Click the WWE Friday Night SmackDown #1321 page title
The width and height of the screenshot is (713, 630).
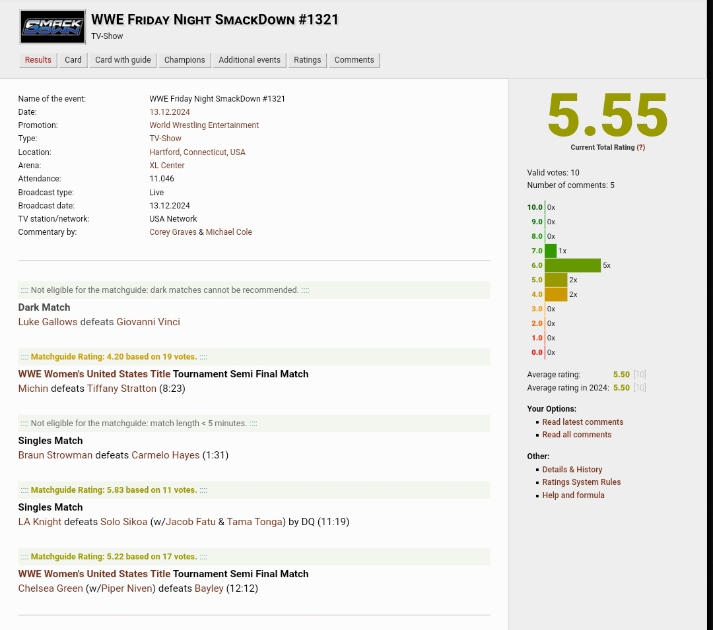click(215, 20)
